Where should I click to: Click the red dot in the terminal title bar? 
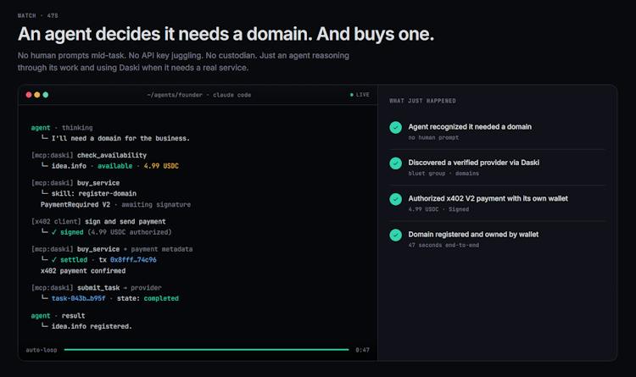29,95
